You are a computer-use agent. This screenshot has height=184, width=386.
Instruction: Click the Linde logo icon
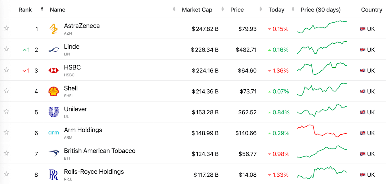[x=54, y=50]
